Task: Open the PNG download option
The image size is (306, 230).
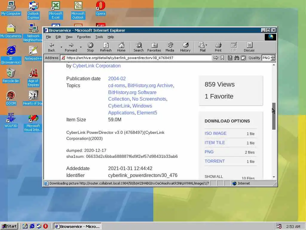Action: pos(209,152)
